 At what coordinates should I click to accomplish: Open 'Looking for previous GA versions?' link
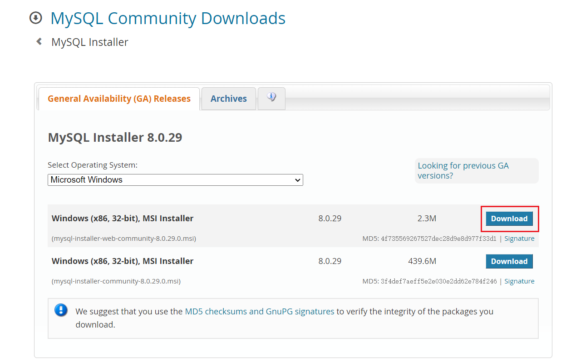(463, 171)
